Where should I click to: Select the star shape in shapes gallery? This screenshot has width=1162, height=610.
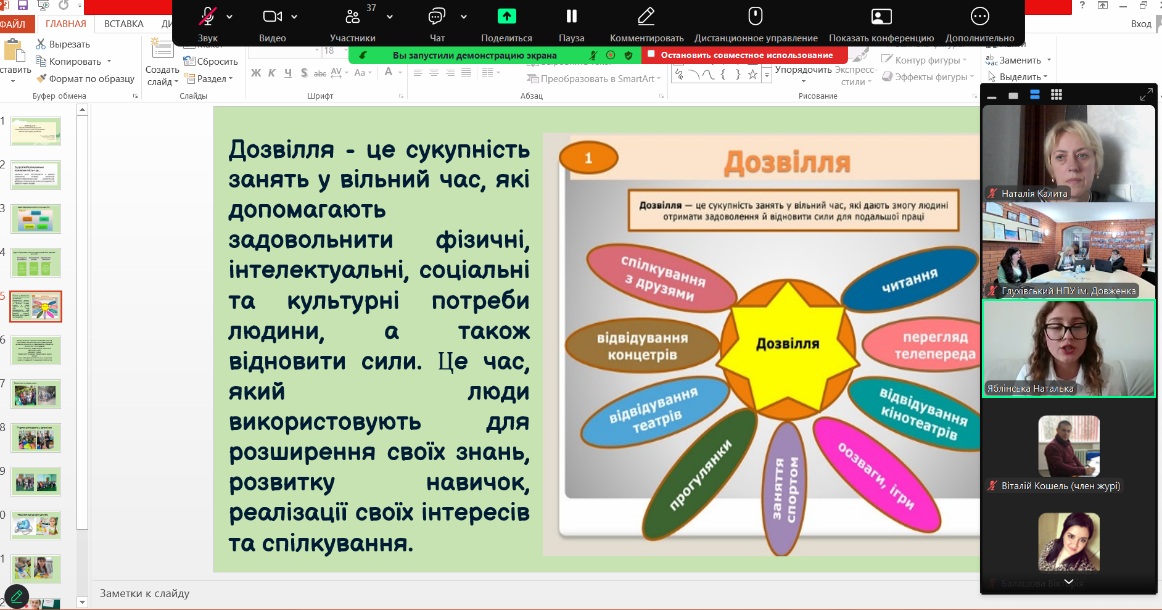pyautogui.click(x=752, y=75)
